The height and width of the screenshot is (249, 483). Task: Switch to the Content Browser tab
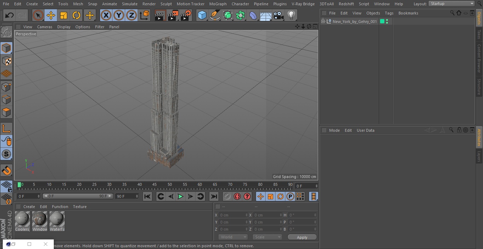pyautogui.click(x=479, y=58)
